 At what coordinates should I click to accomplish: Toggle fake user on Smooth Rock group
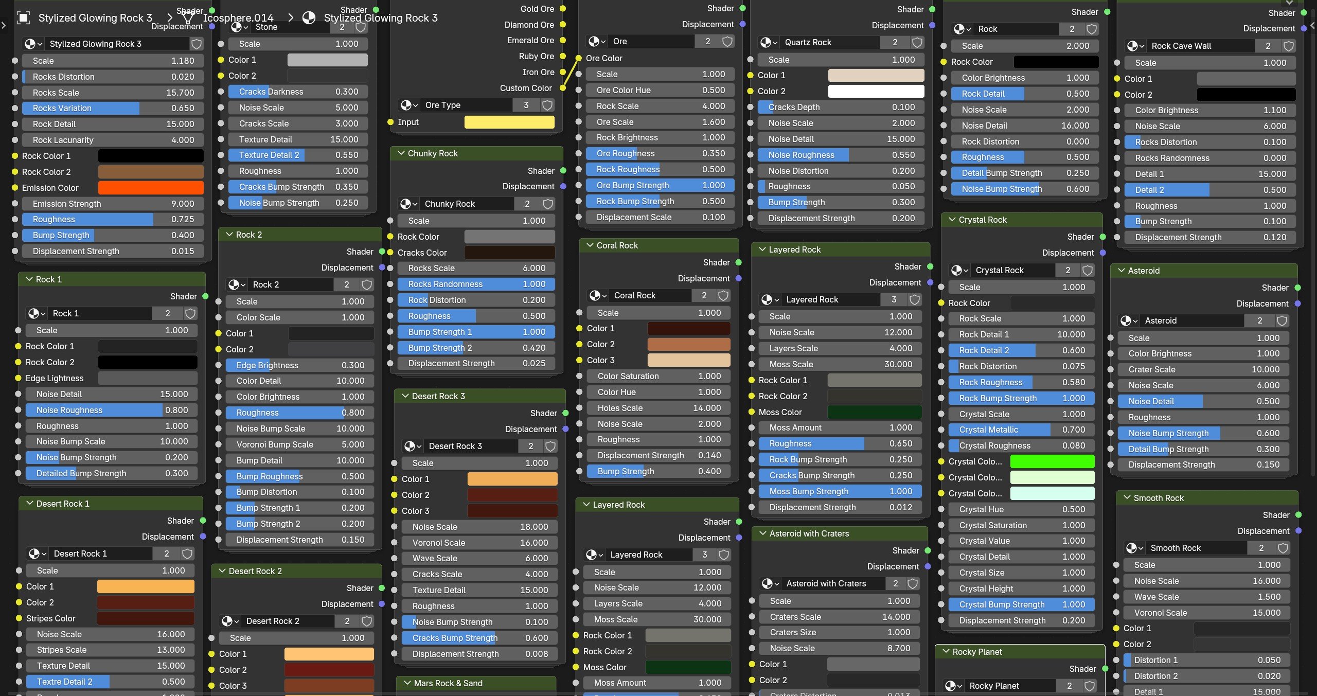(1283, 548)
